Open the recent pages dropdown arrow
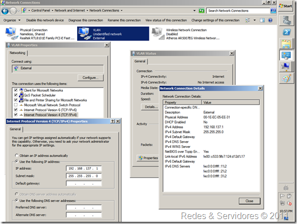This screenshot has height=224, width=297. [x=19, y=11]
